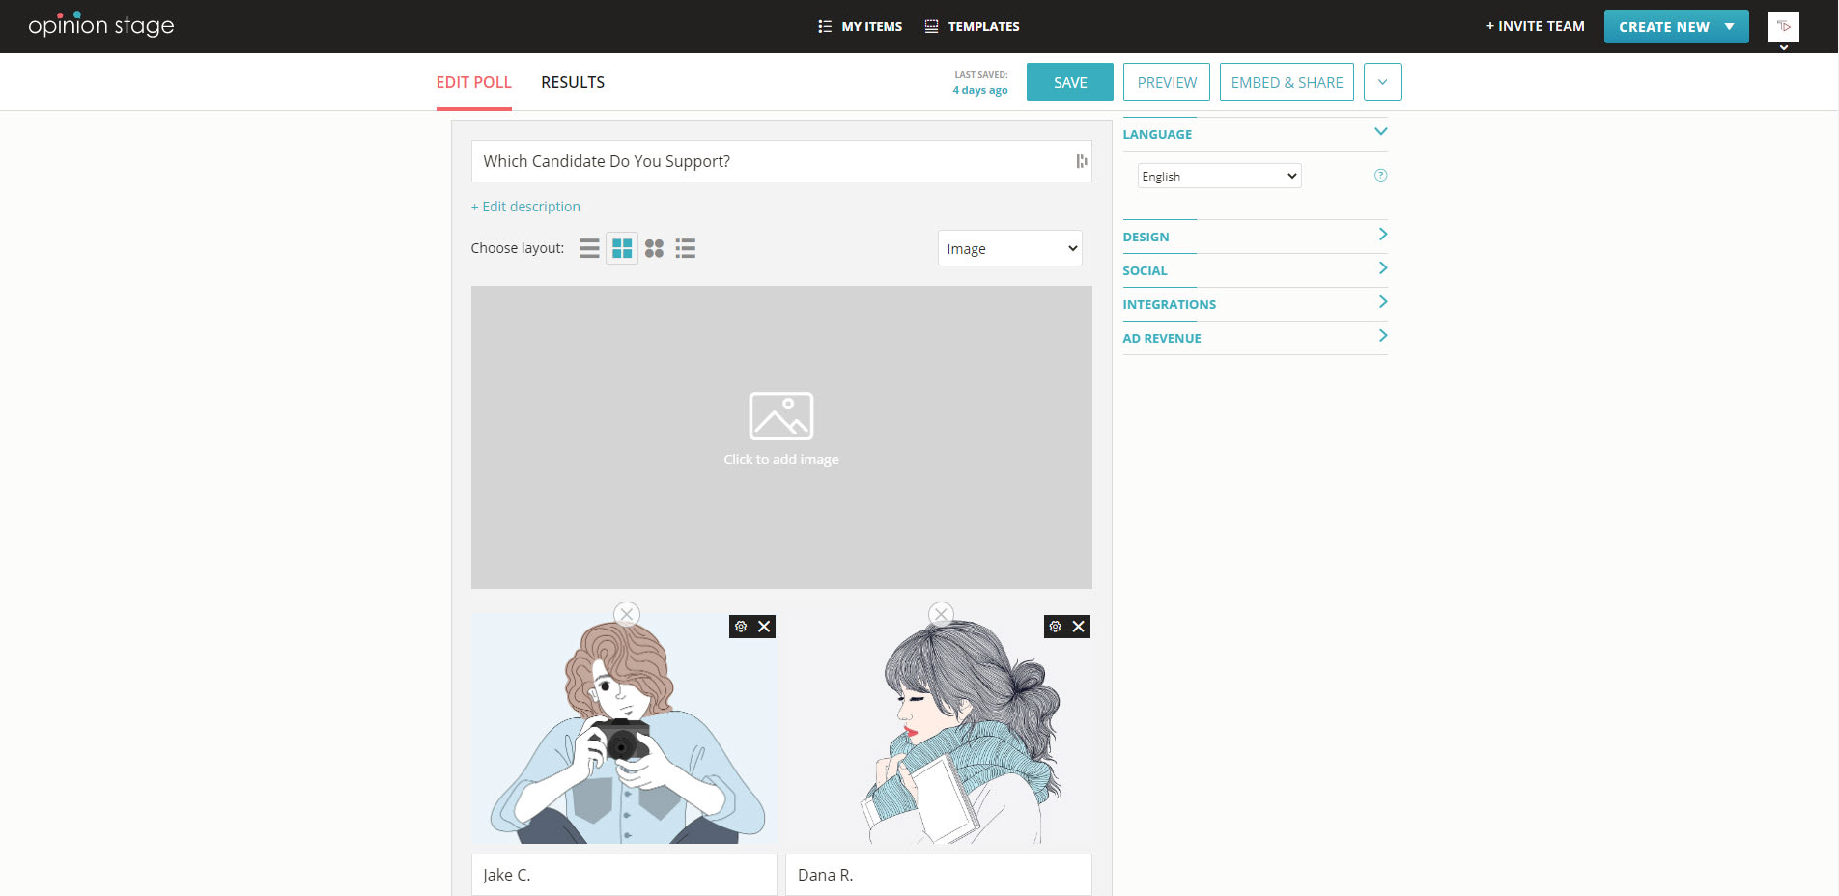Remove Dana R. answer with X icon

(1079, 627)
